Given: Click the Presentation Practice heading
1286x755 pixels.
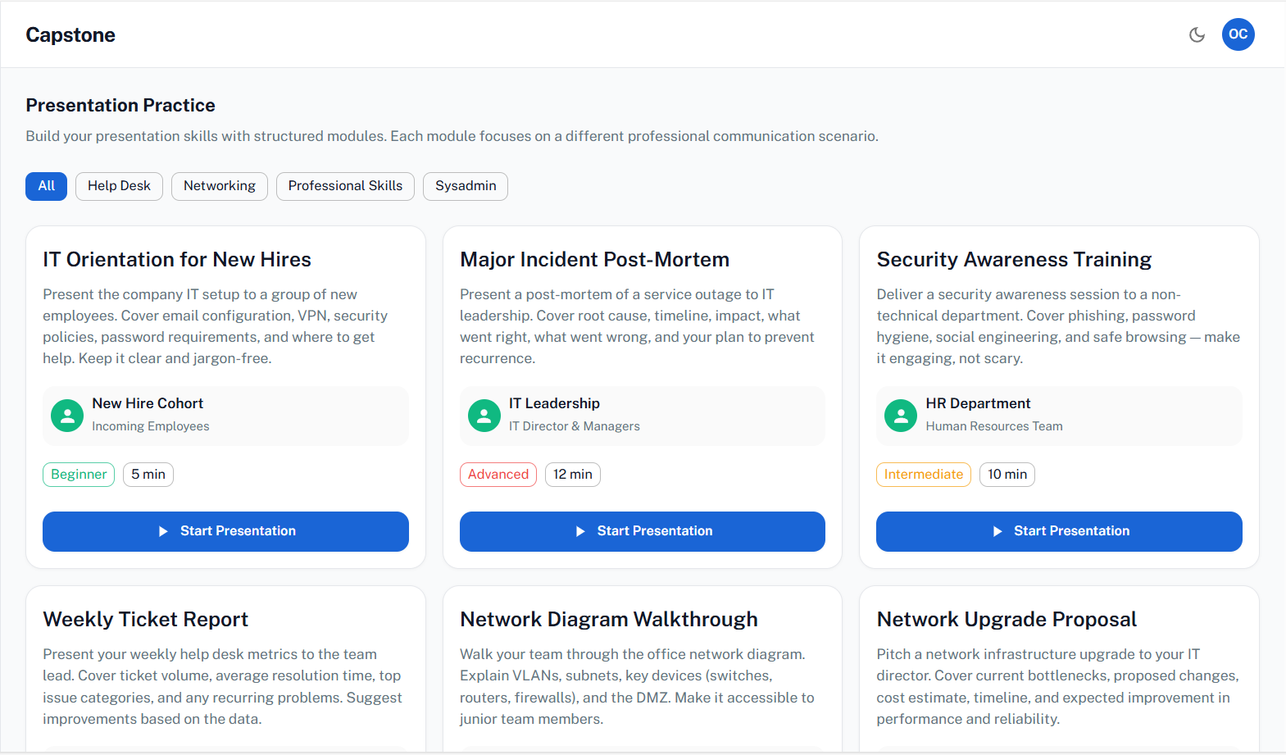Looking at the screenshot, I should (120, 106).
